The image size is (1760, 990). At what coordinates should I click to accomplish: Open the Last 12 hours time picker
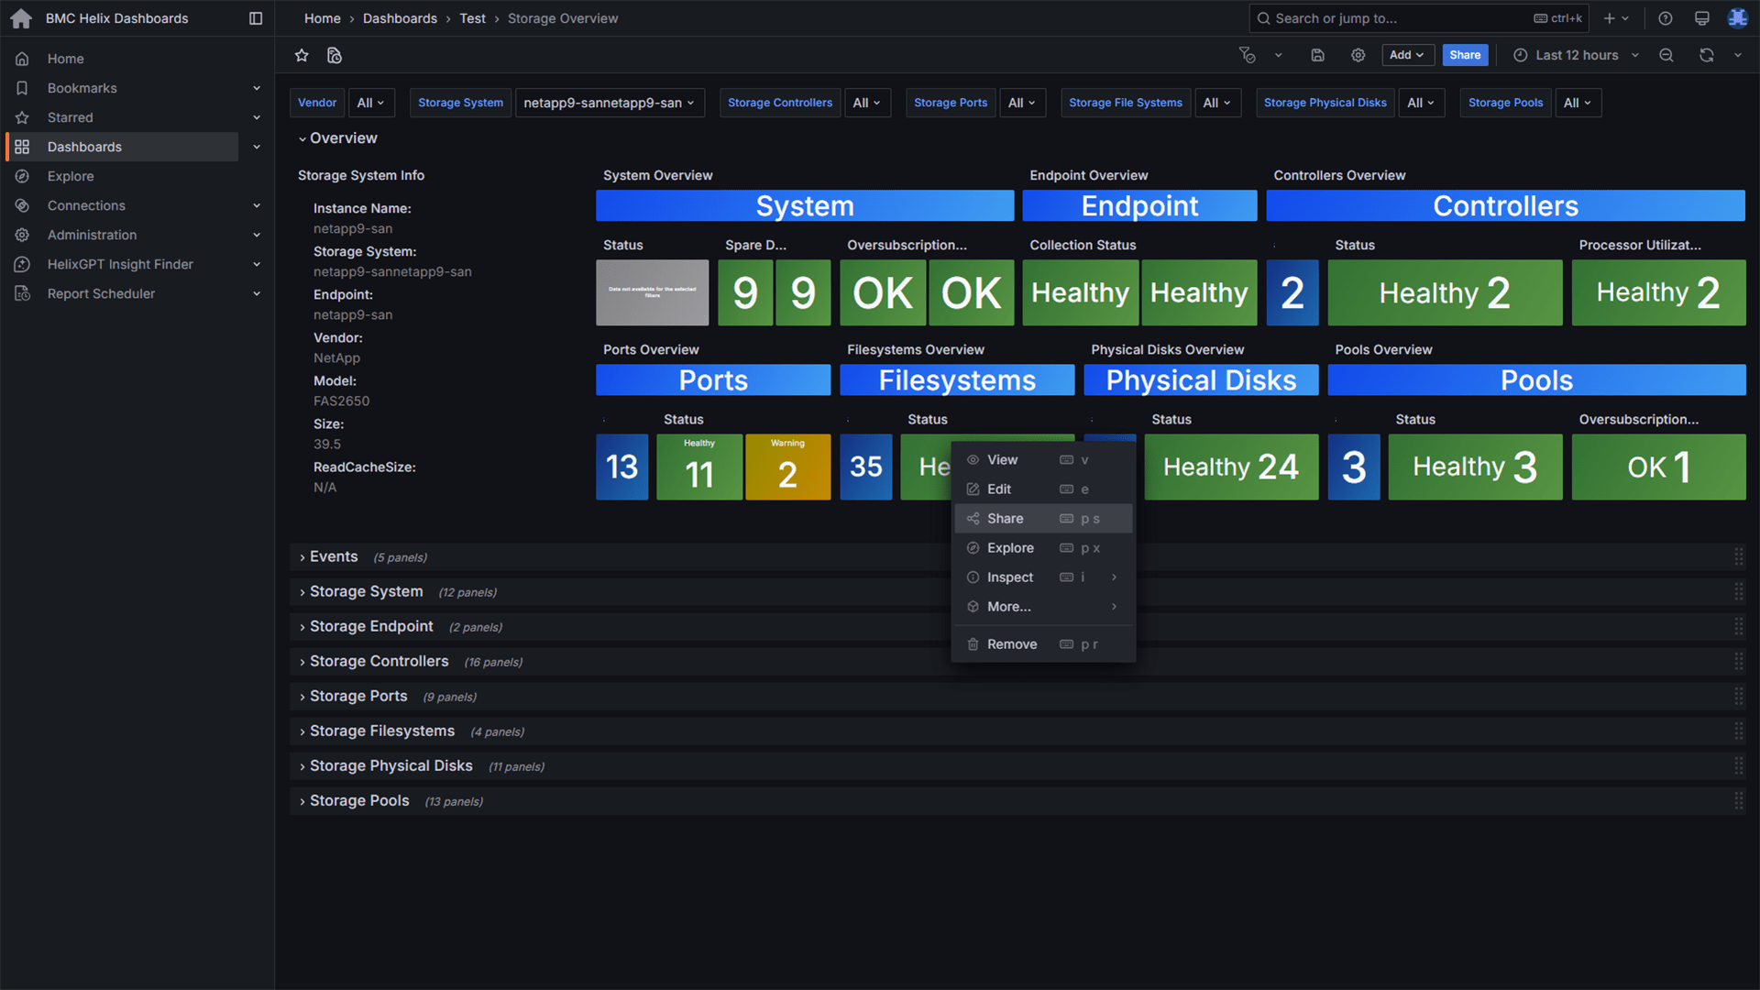click(x=1576, y=56)
